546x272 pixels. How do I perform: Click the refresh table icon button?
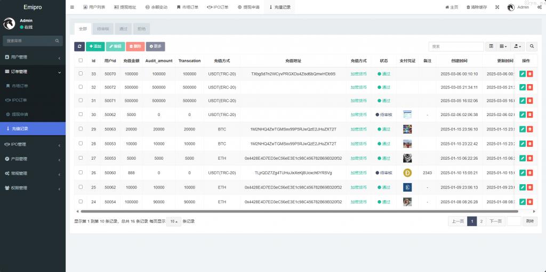click(x=79, y=47)
